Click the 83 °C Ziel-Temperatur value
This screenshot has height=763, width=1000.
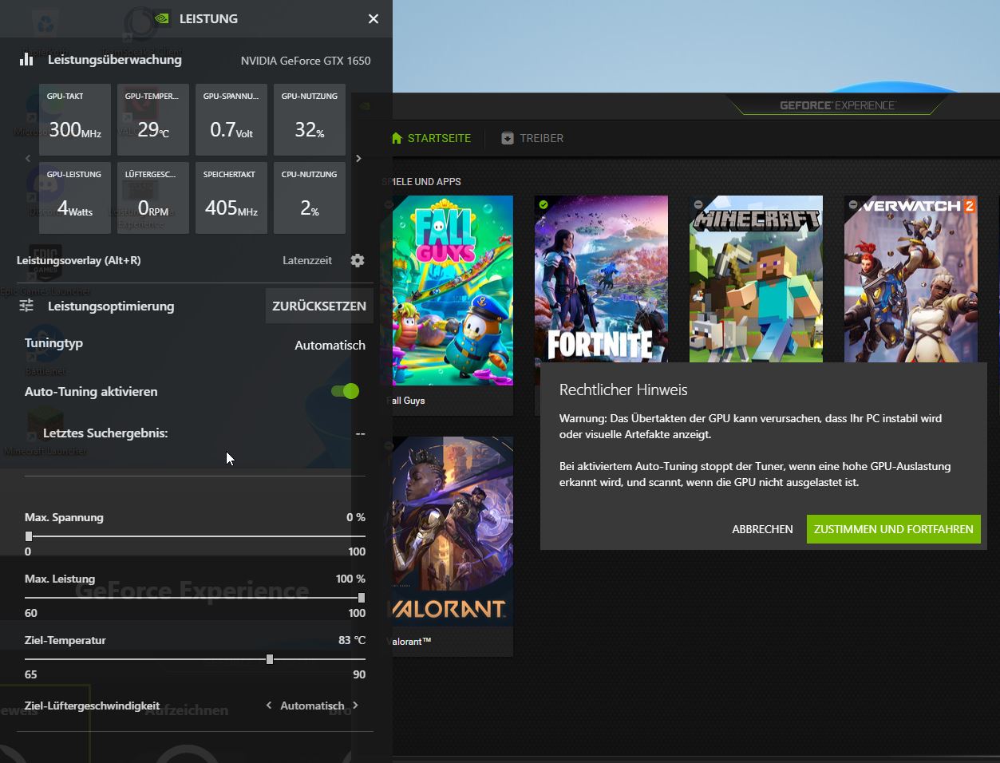click(x=352, y=640)
